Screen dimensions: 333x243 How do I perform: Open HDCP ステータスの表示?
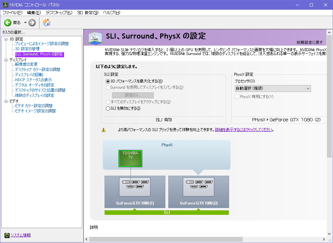tap(33, 80)
